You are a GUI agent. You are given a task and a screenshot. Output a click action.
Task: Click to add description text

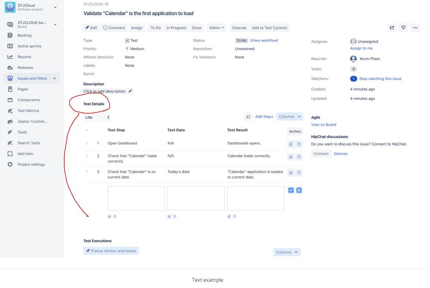[x=104, y=91]
